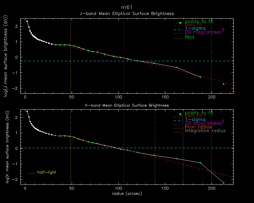Click the last green data point in J-band plot
The width and height of the screenshot is (254, 203).
223,84
